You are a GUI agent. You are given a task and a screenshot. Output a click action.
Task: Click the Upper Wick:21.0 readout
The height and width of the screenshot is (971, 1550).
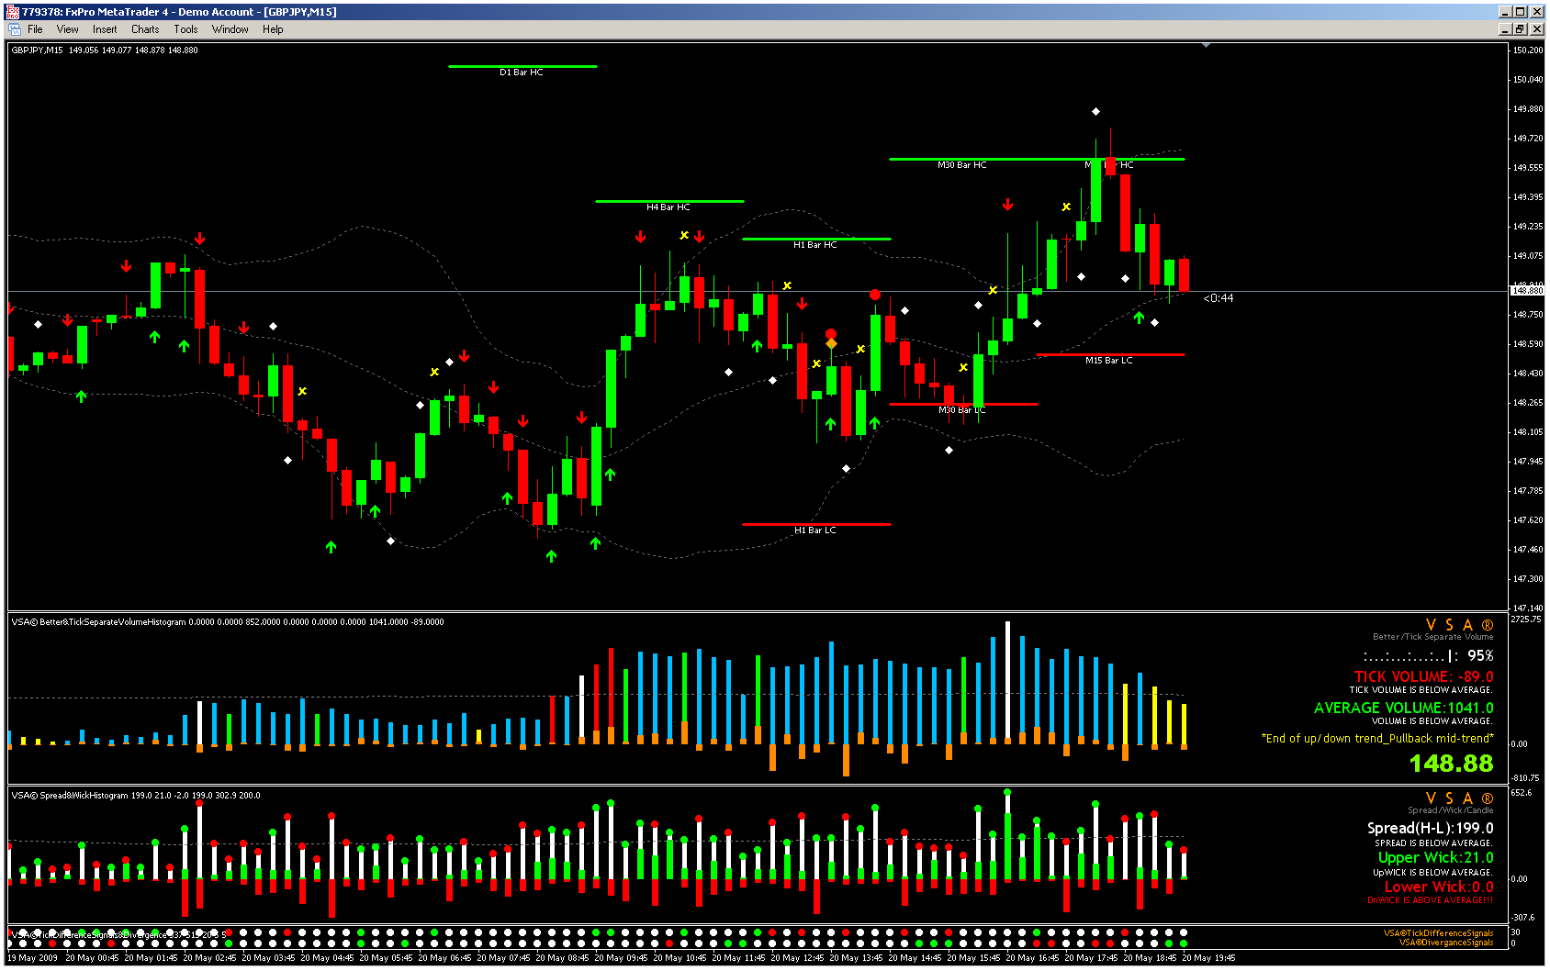coord(1435,857)
